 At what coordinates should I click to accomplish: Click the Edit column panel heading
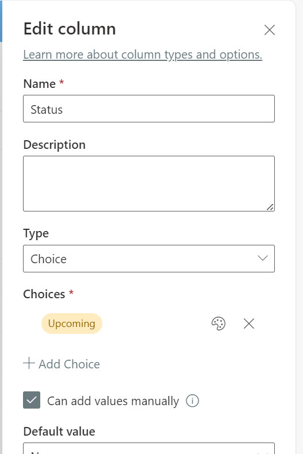tap(70, 29)
